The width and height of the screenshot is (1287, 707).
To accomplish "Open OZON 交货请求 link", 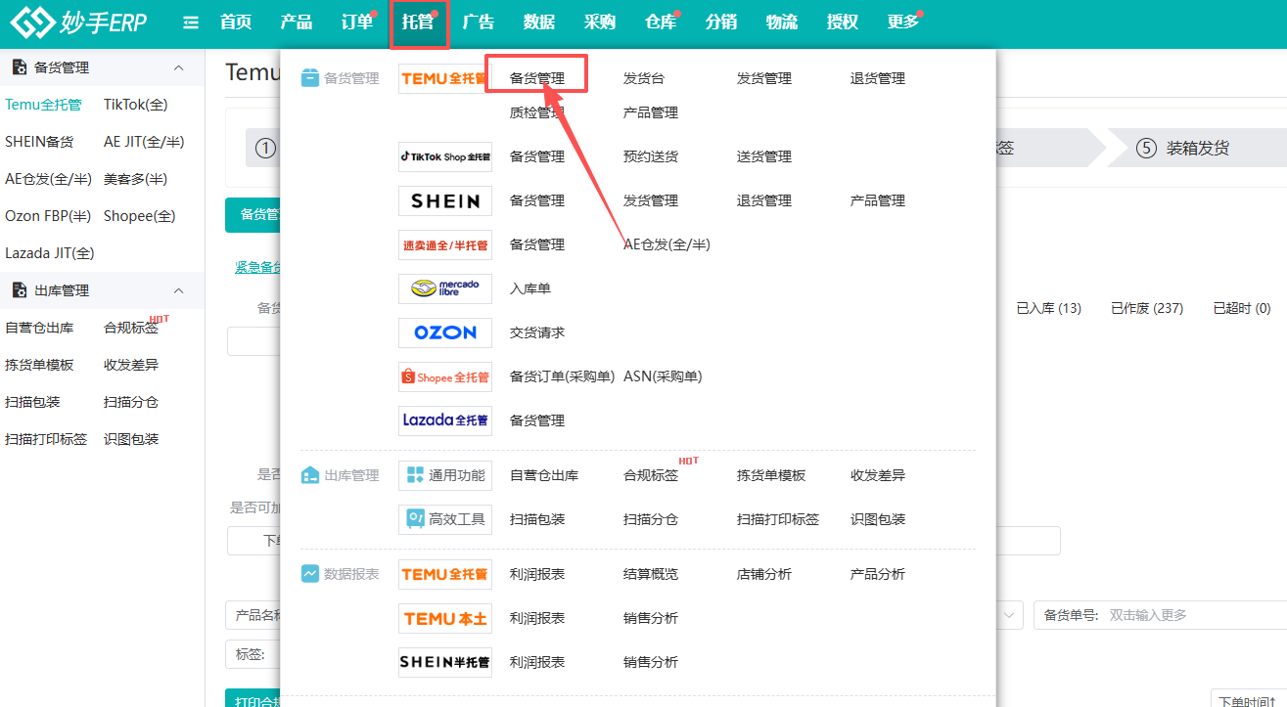I will click(537, 332).
